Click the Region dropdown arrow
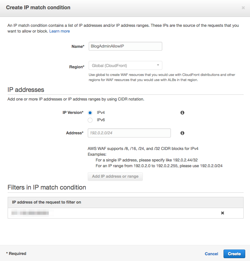 point(158,65)
